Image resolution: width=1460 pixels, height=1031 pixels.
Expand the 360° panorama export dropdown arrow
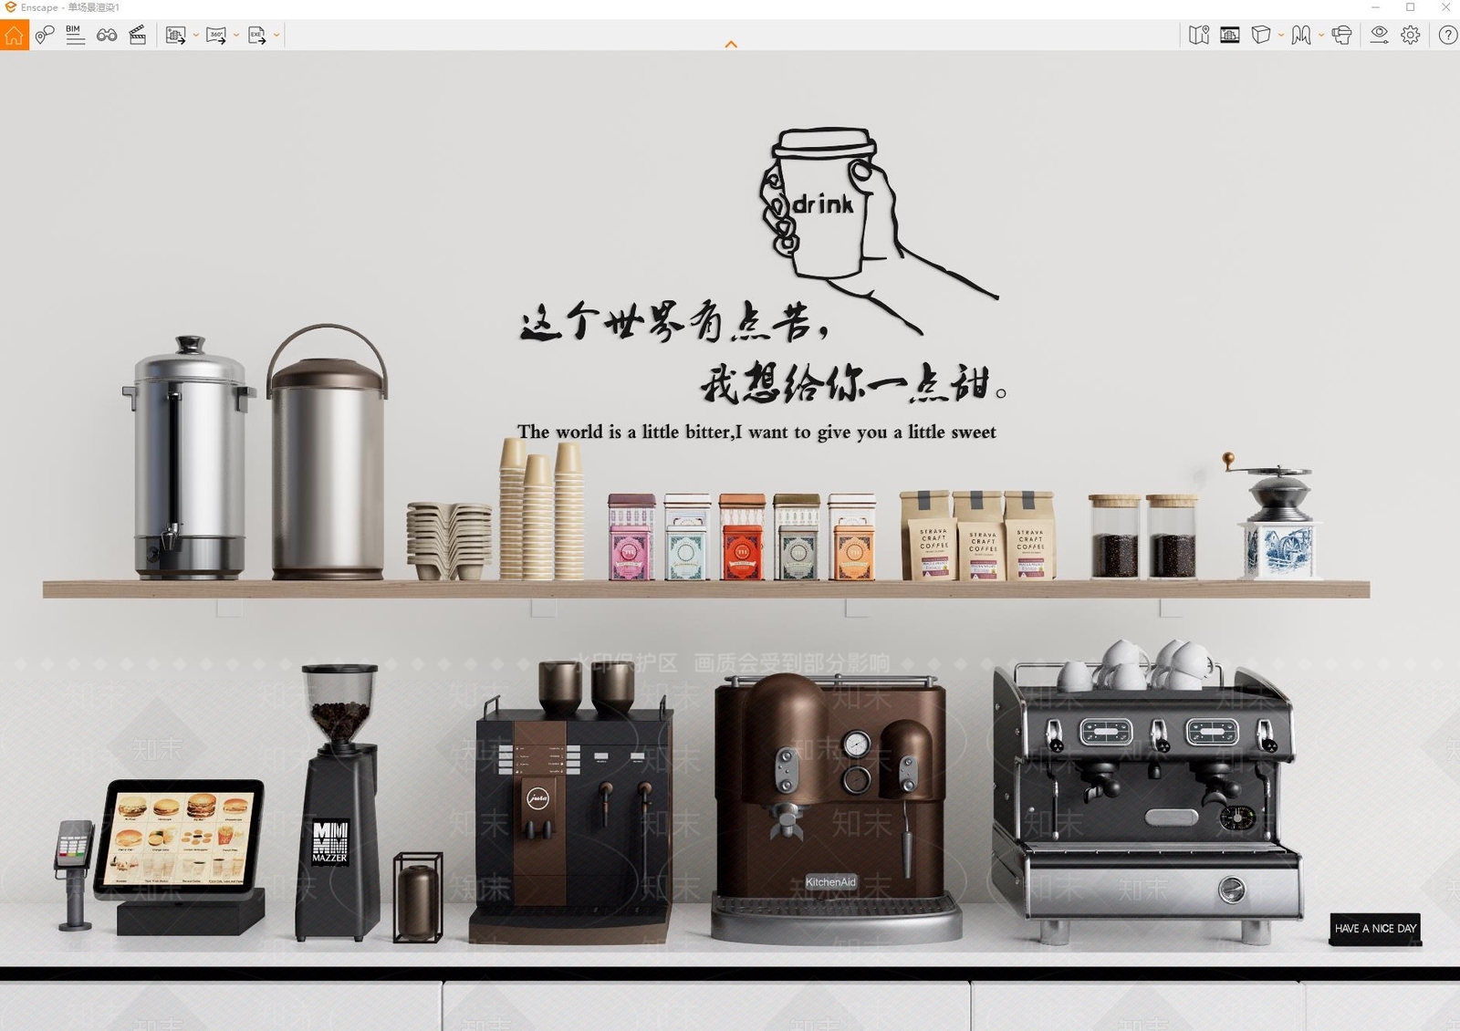(x=236, y=36)
